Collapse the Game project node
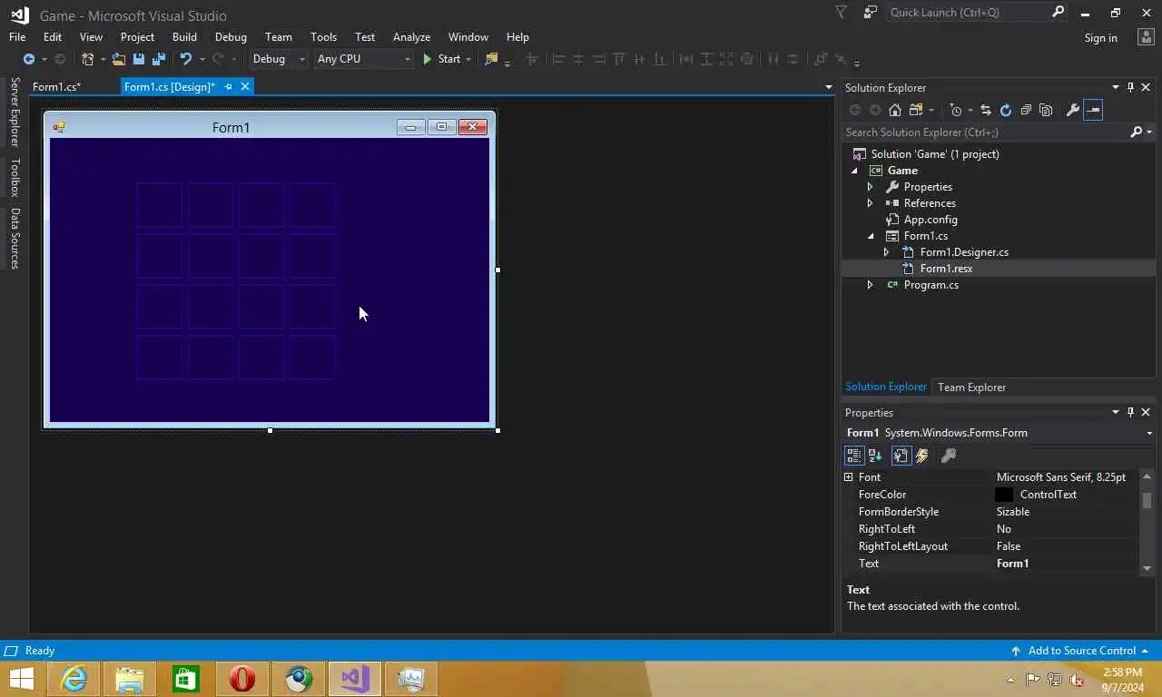 click(x=854, y=171)
